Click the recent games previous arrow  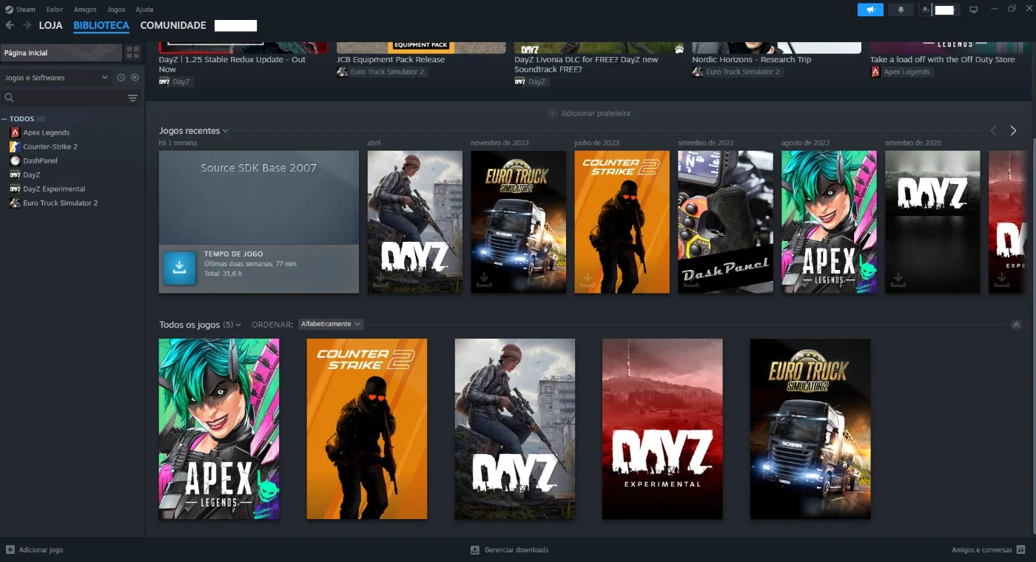(x=993, y=131)
